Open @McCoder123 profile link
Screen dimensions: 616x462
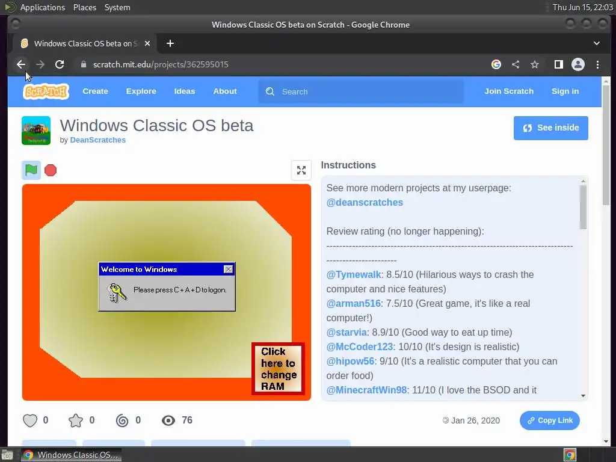(360, 346)
